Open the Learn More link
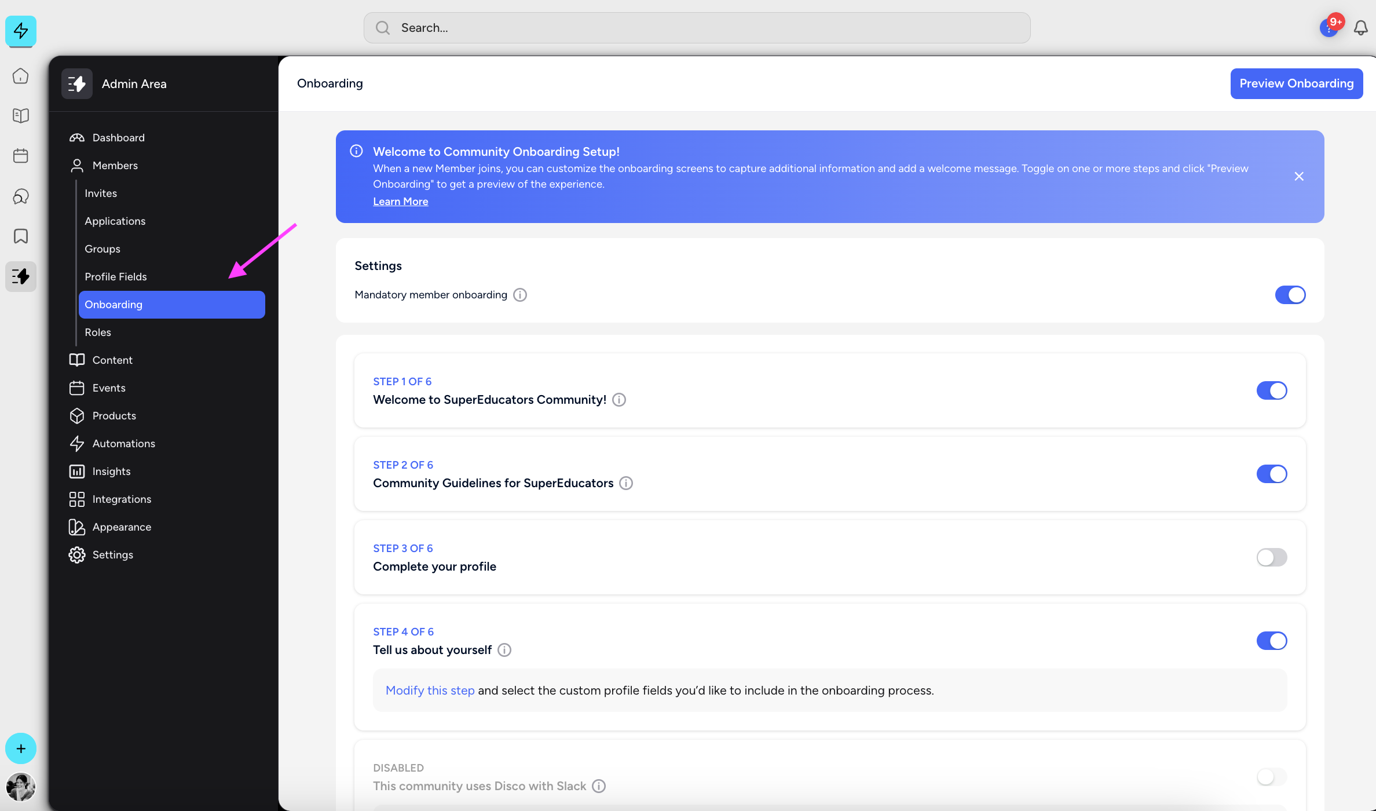Image resolution: width=1376 pixels, height=811 pixels. click(x=400, y=201)
